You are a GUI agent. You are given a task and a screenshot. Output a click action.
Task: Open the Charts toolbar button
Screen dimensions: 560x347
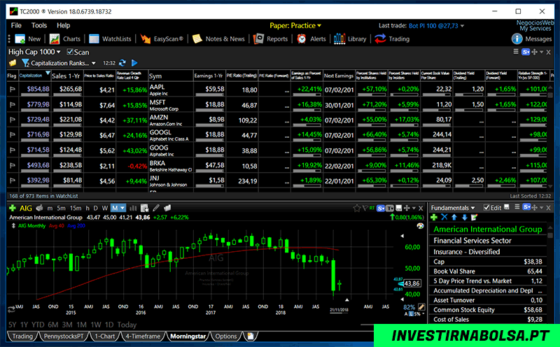(x=64, y=39)
